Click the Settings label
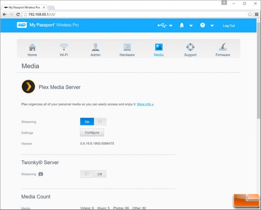This screenshot has height=210, width=261. coord(27,133)
